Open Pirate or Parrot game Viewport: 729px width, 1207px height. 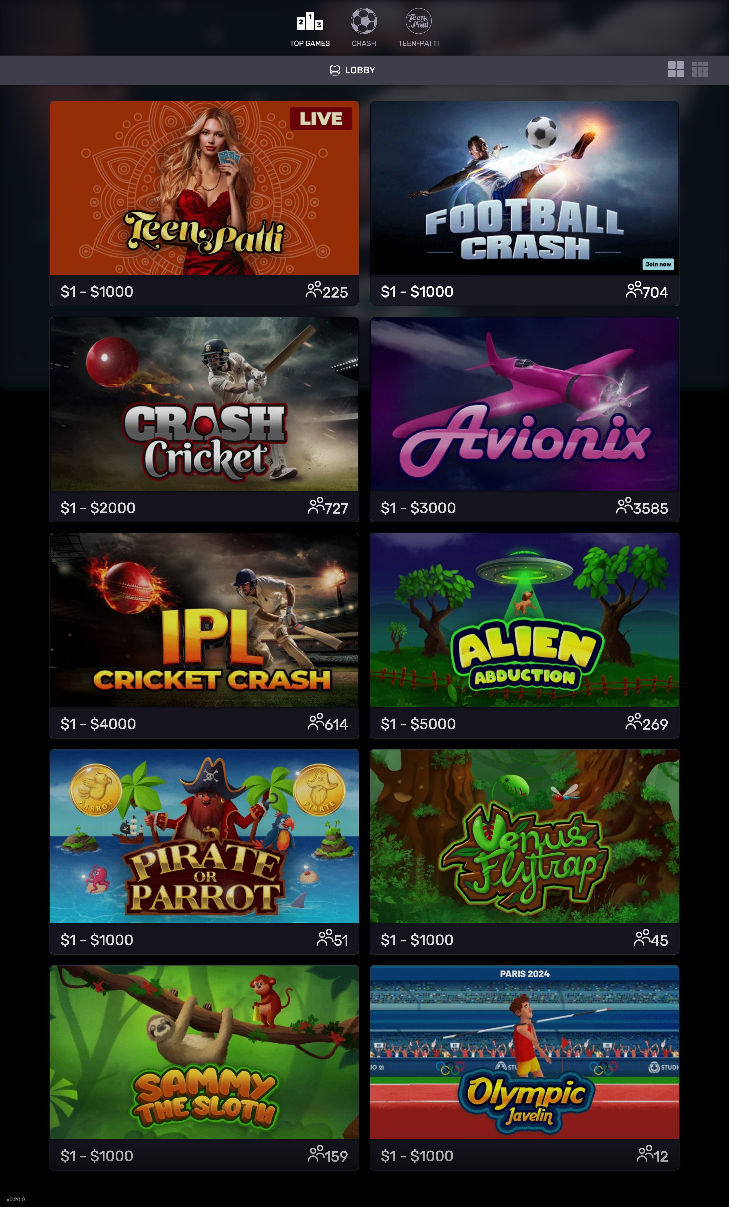click(204, 836)
